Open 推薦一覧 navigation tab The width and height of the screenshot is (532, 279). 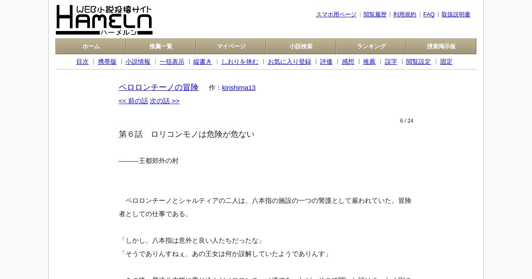point(161,46)
